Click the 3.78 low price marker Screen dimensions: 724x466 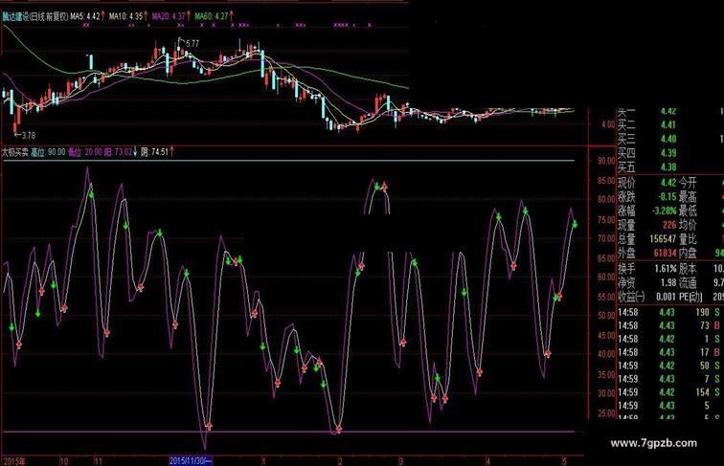[x=28, y=136]
